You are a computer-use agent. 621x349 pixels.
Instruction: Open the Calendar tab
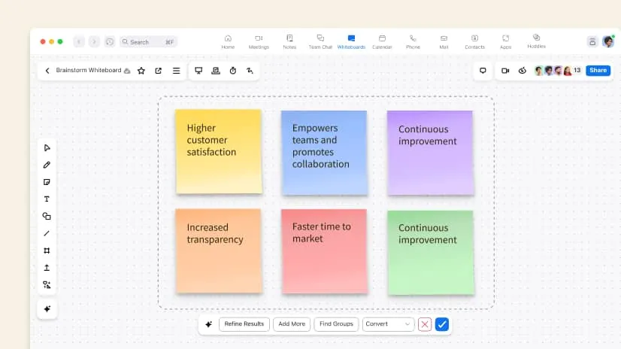[x=382, y=41]
